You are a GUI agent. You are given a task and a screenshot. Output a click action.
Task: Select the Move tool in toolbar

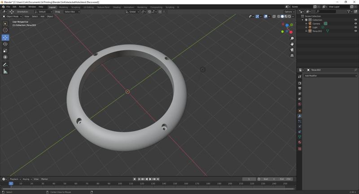click(x=5, y=38)
